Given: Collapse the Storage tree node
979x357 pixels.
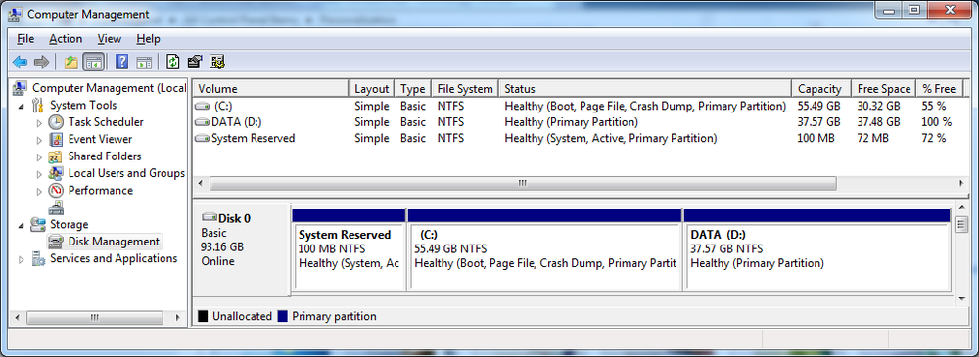Looking at the screenshot, I should [23, 225].
